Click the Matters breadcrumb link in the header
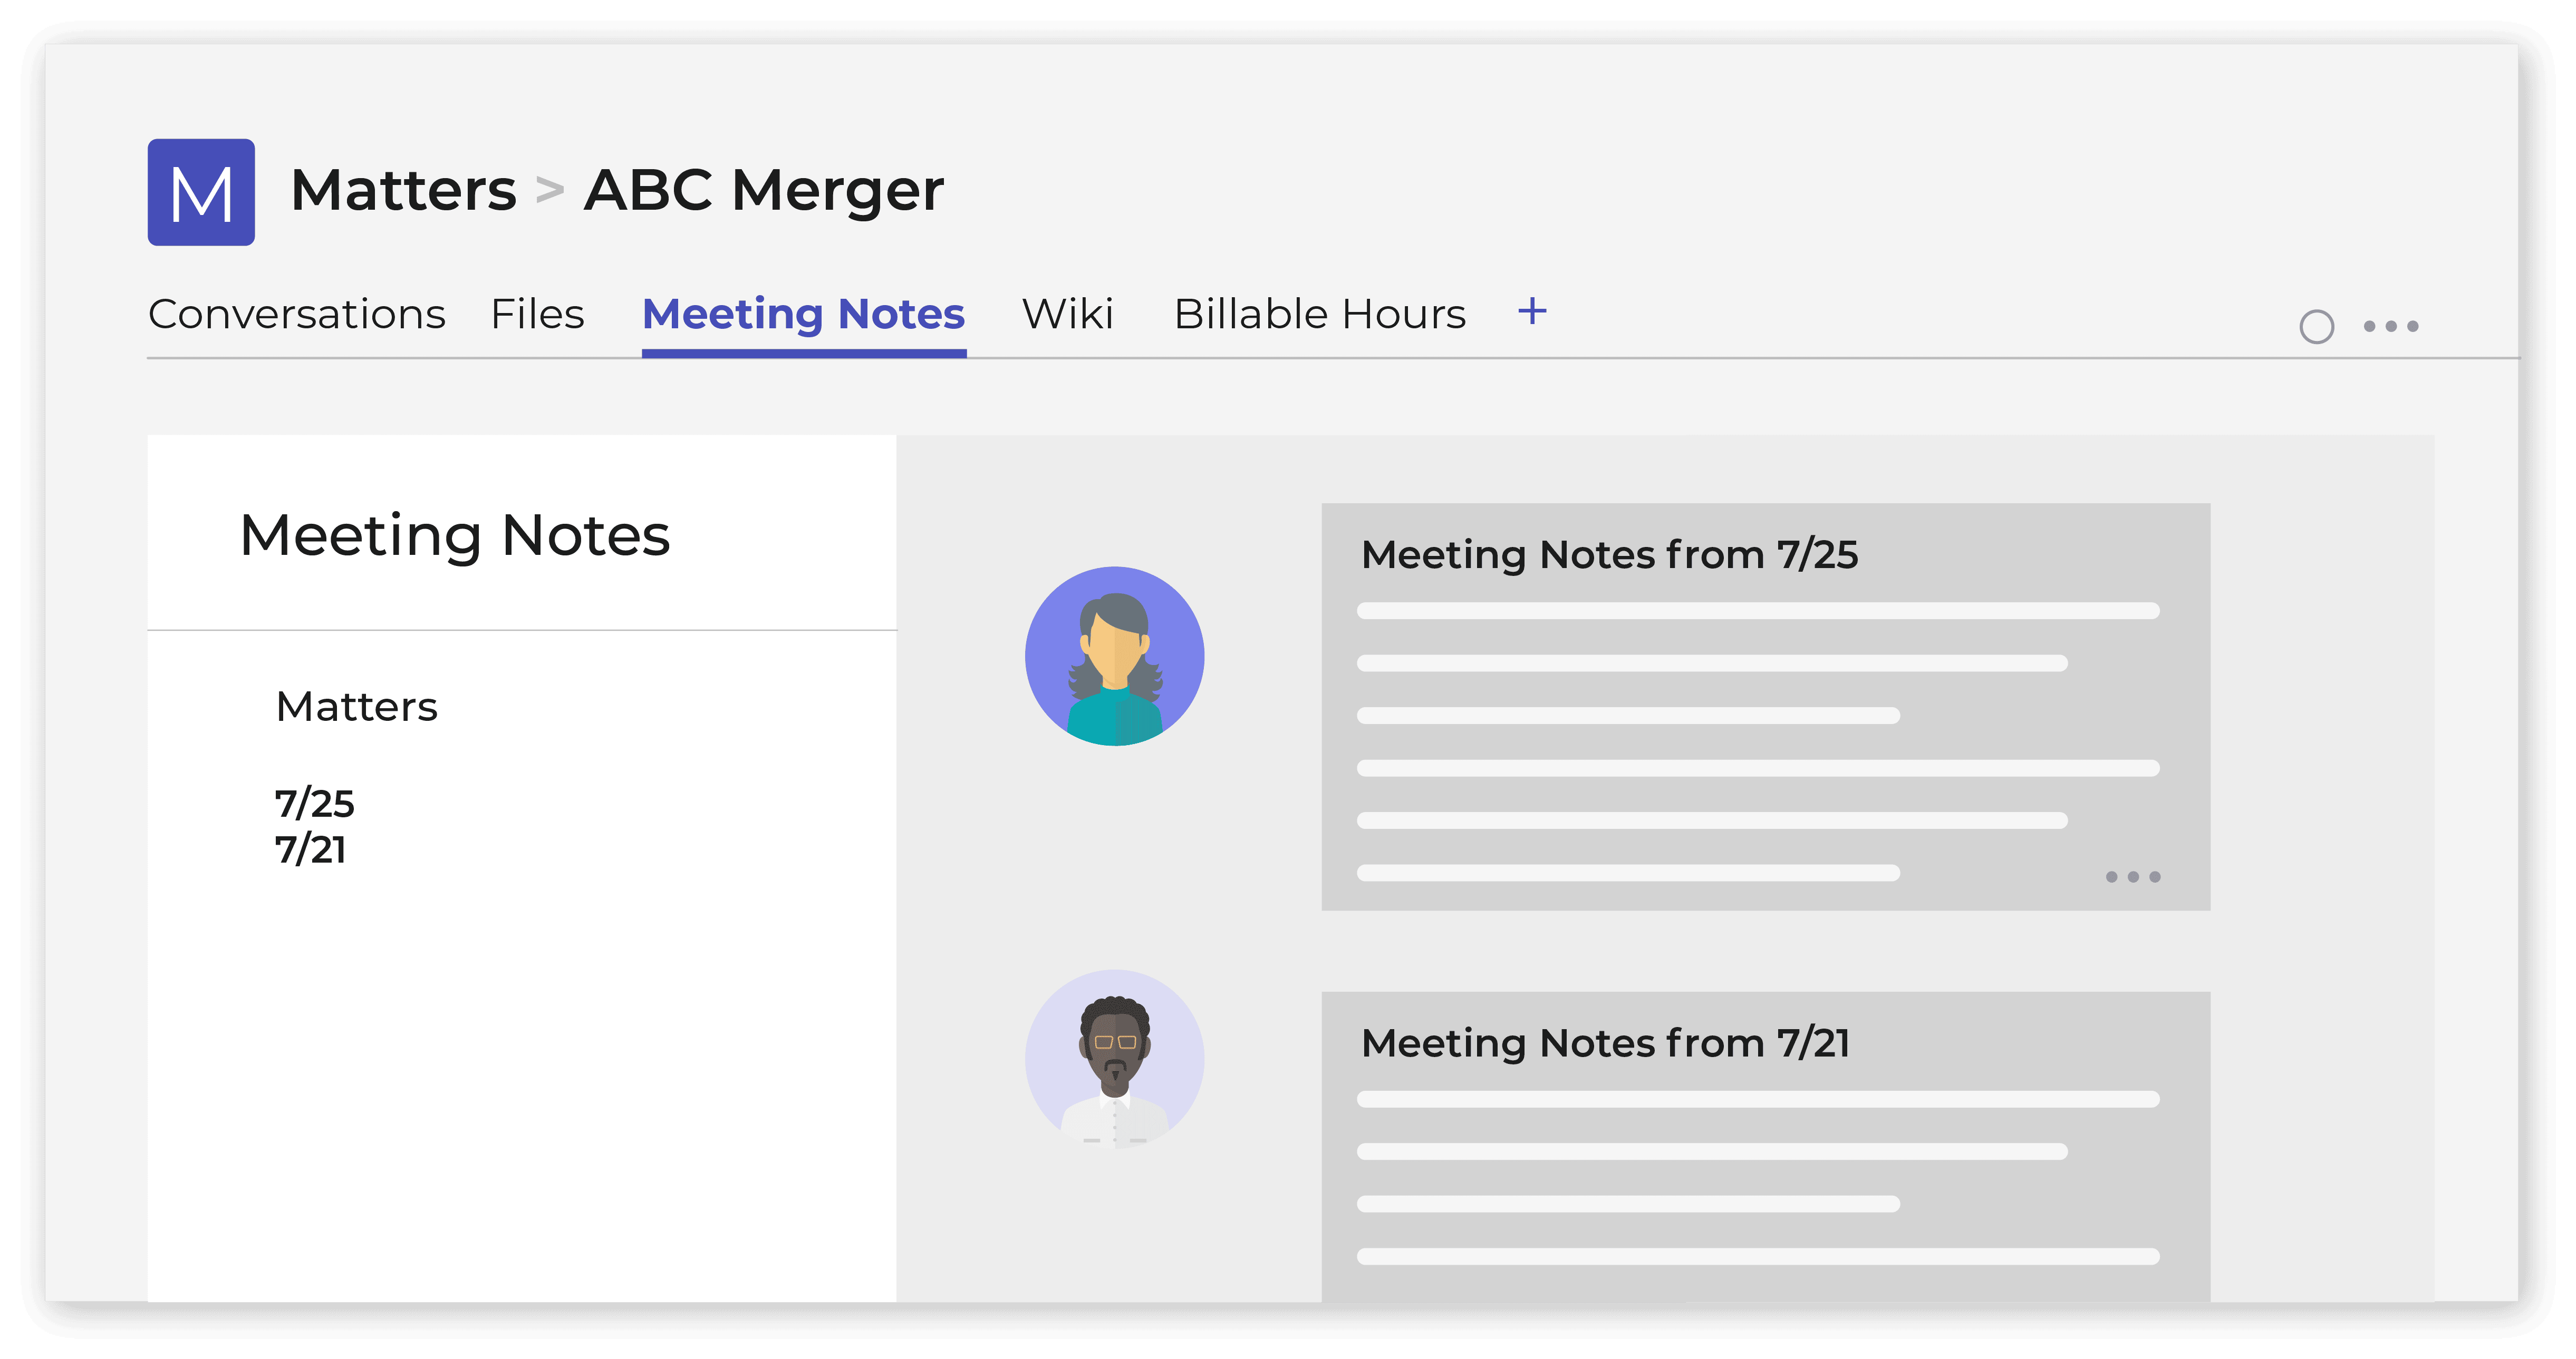This screenshot has width=2576, height=1359. [x=404, y=190]
